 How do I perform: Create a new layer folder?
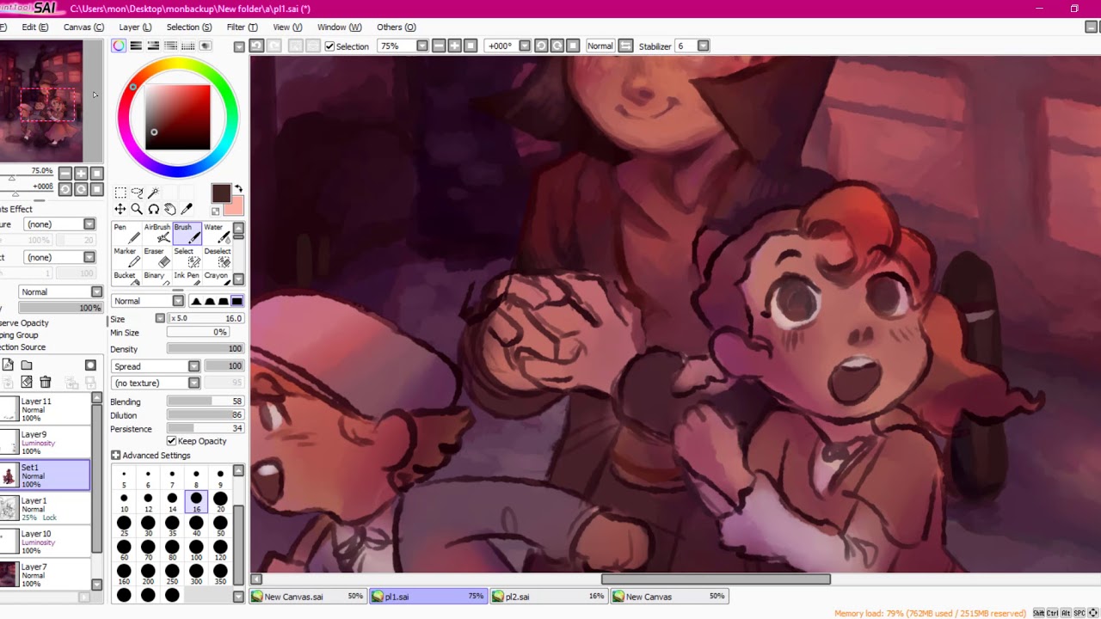click(27, 365)
